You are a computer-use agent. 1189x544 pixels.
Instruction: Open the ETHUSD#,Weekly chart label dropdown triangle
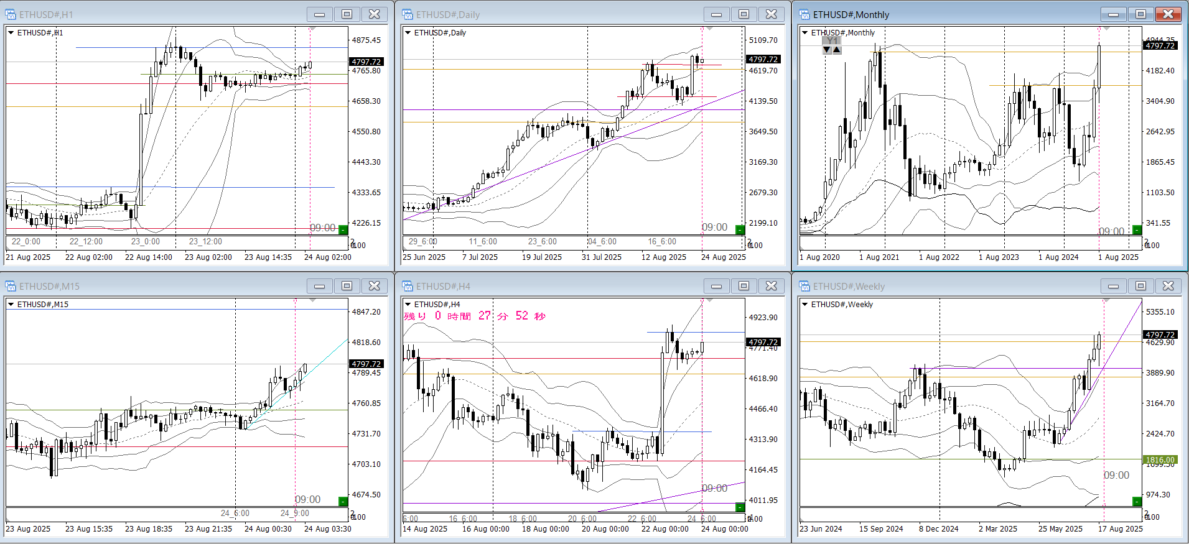[804, 305]
